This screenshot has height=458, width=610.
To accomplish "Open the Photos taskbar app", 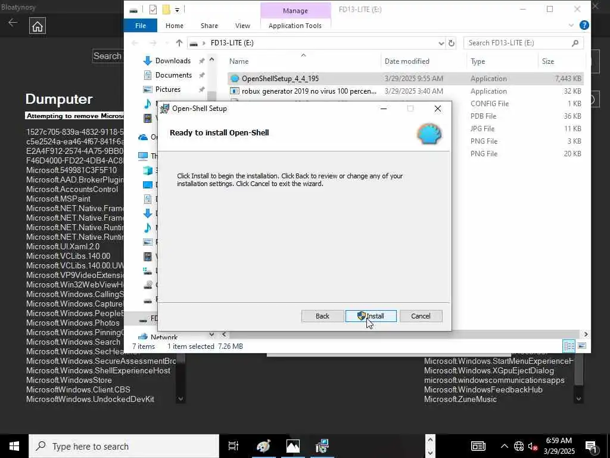I will [x=293, y=446].
